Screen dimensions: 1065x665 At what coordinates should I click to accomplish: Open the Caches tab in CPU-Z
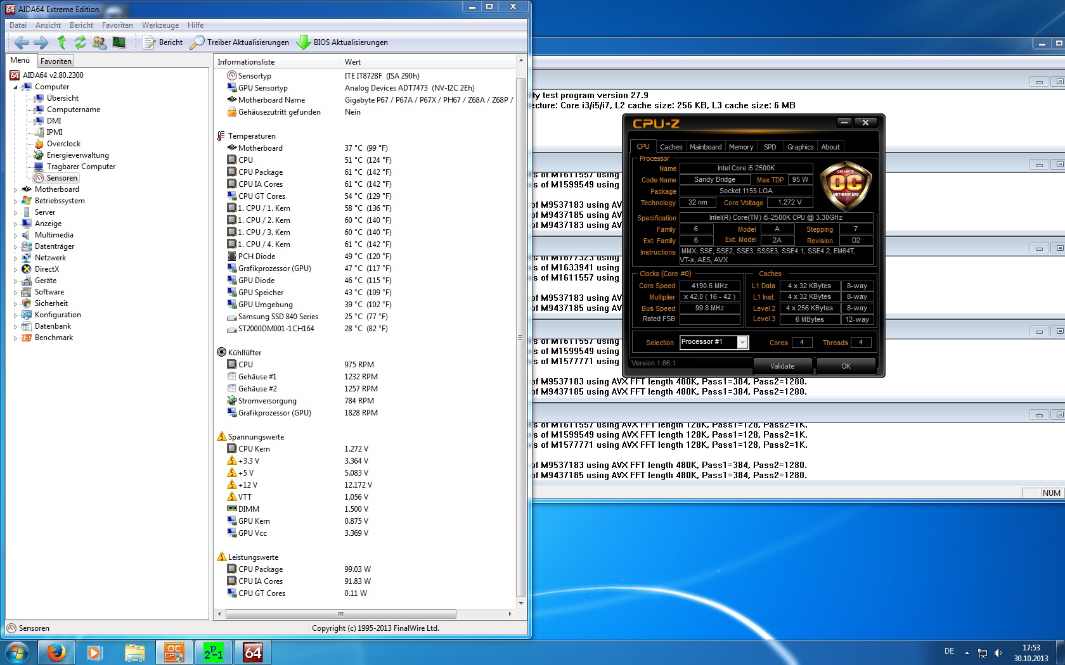click(x=671, y=147)
